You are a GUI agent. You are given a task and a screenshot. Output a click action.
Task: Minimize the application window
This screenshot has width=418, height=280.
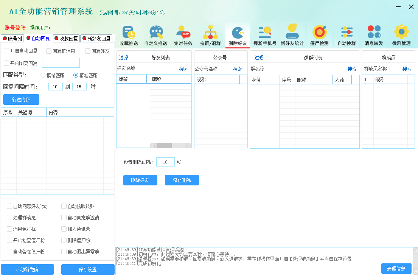[398, 7]
